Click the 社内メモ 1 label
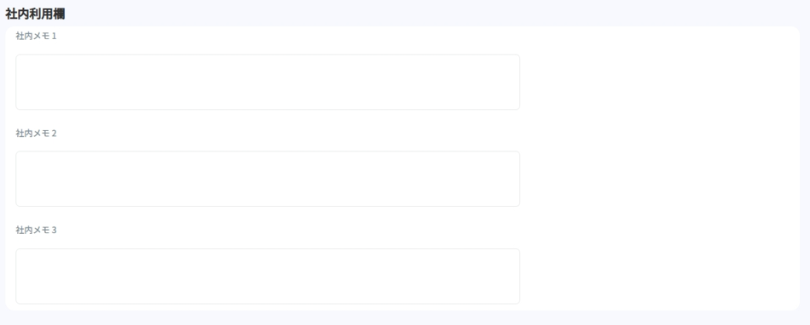This screenshot has height=325, width=810. (36, 36)
